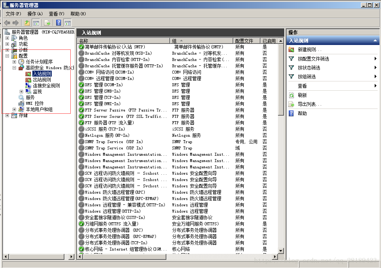Select 出站规则 in the tree
Image resolution: width=381 pixels, height=268 pixels.
[x=42, y=80]
